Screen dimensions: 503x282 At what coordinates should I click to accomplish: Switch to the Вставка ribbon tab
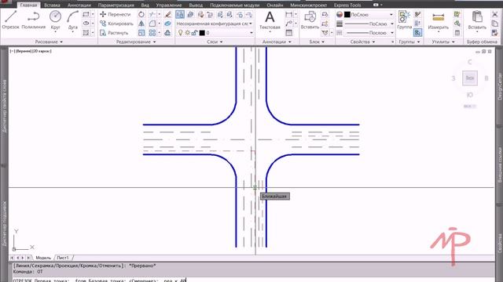52,5
